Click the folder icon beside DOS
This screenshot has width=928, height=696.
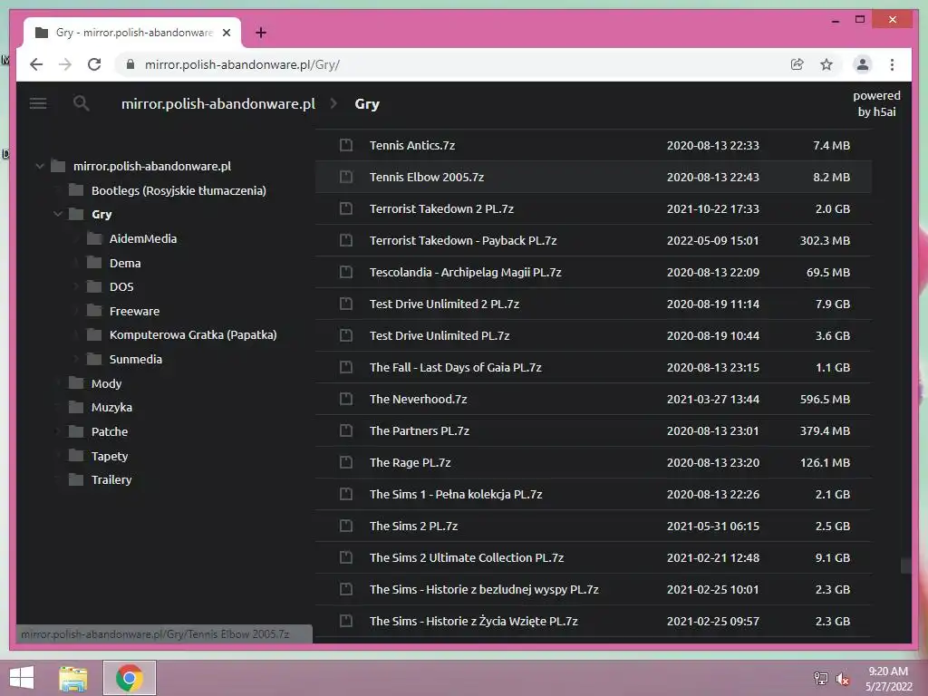94,286
